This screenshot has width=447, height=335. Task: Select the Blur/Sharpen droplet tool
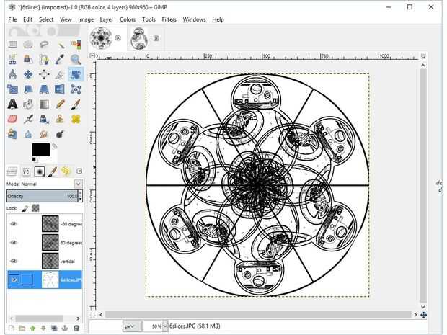click(28, 134)
